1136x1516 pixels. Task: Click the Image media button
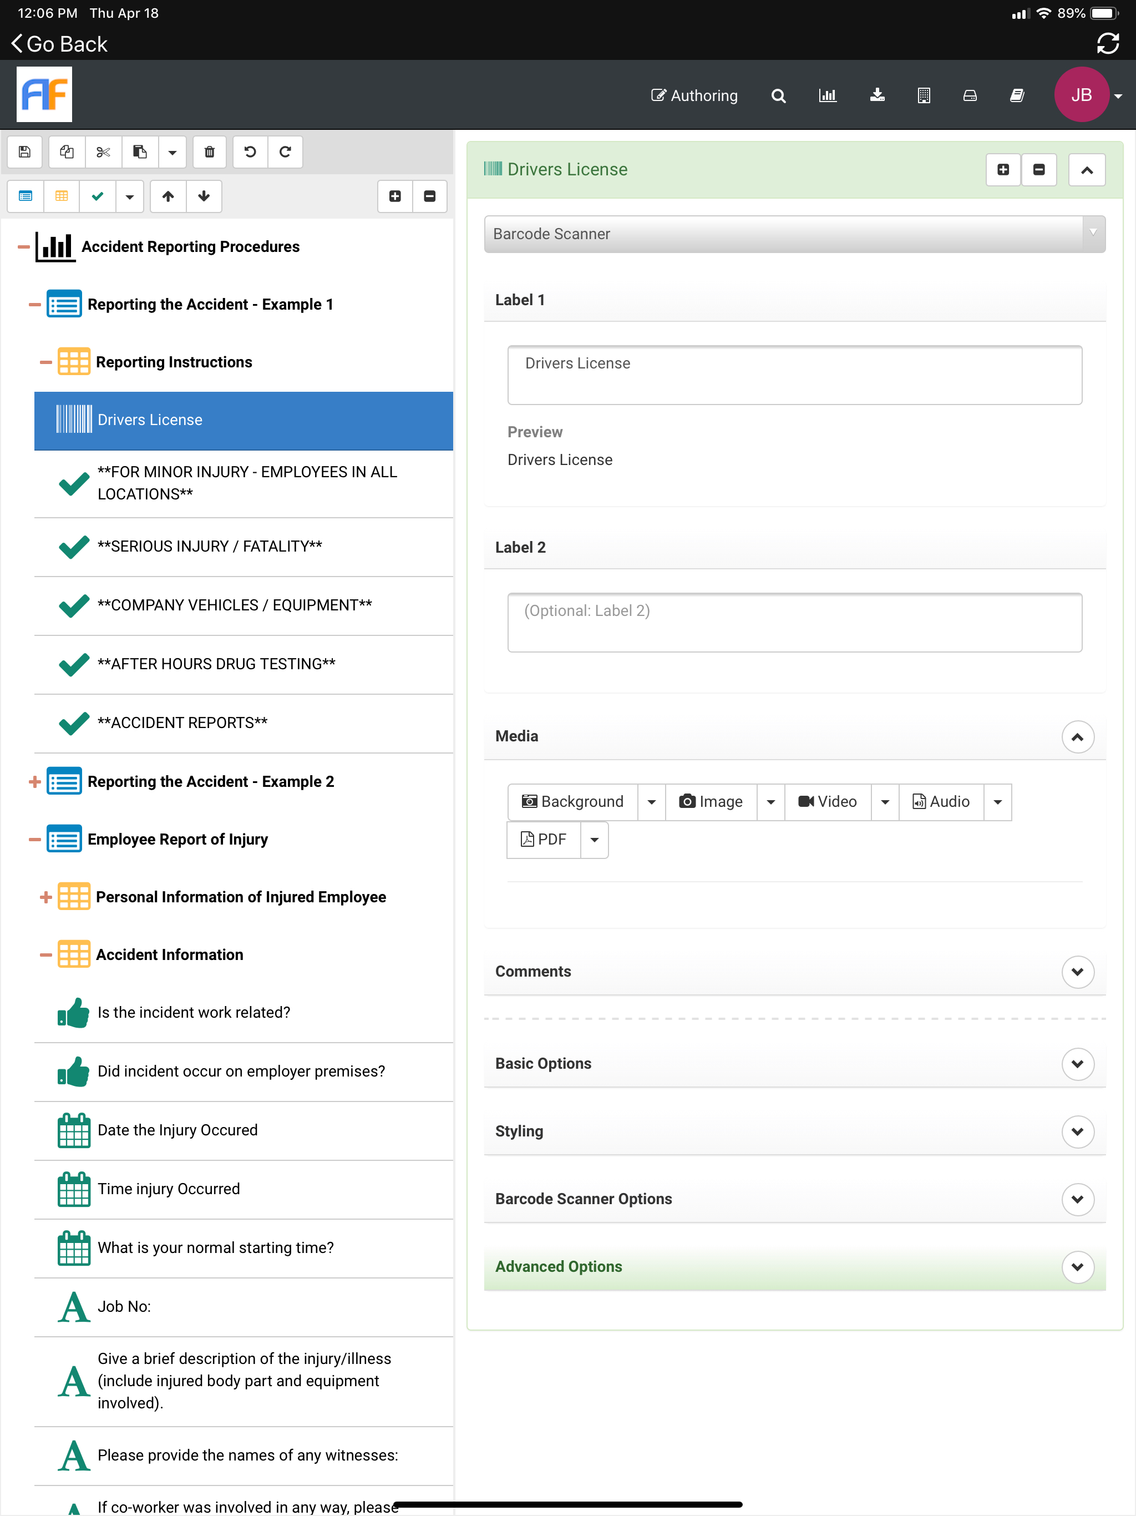[x=711, y=802]
